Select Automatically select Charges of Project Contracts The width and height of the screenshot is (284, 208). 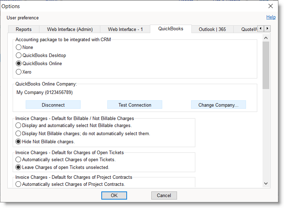click(x=19, y=184)
